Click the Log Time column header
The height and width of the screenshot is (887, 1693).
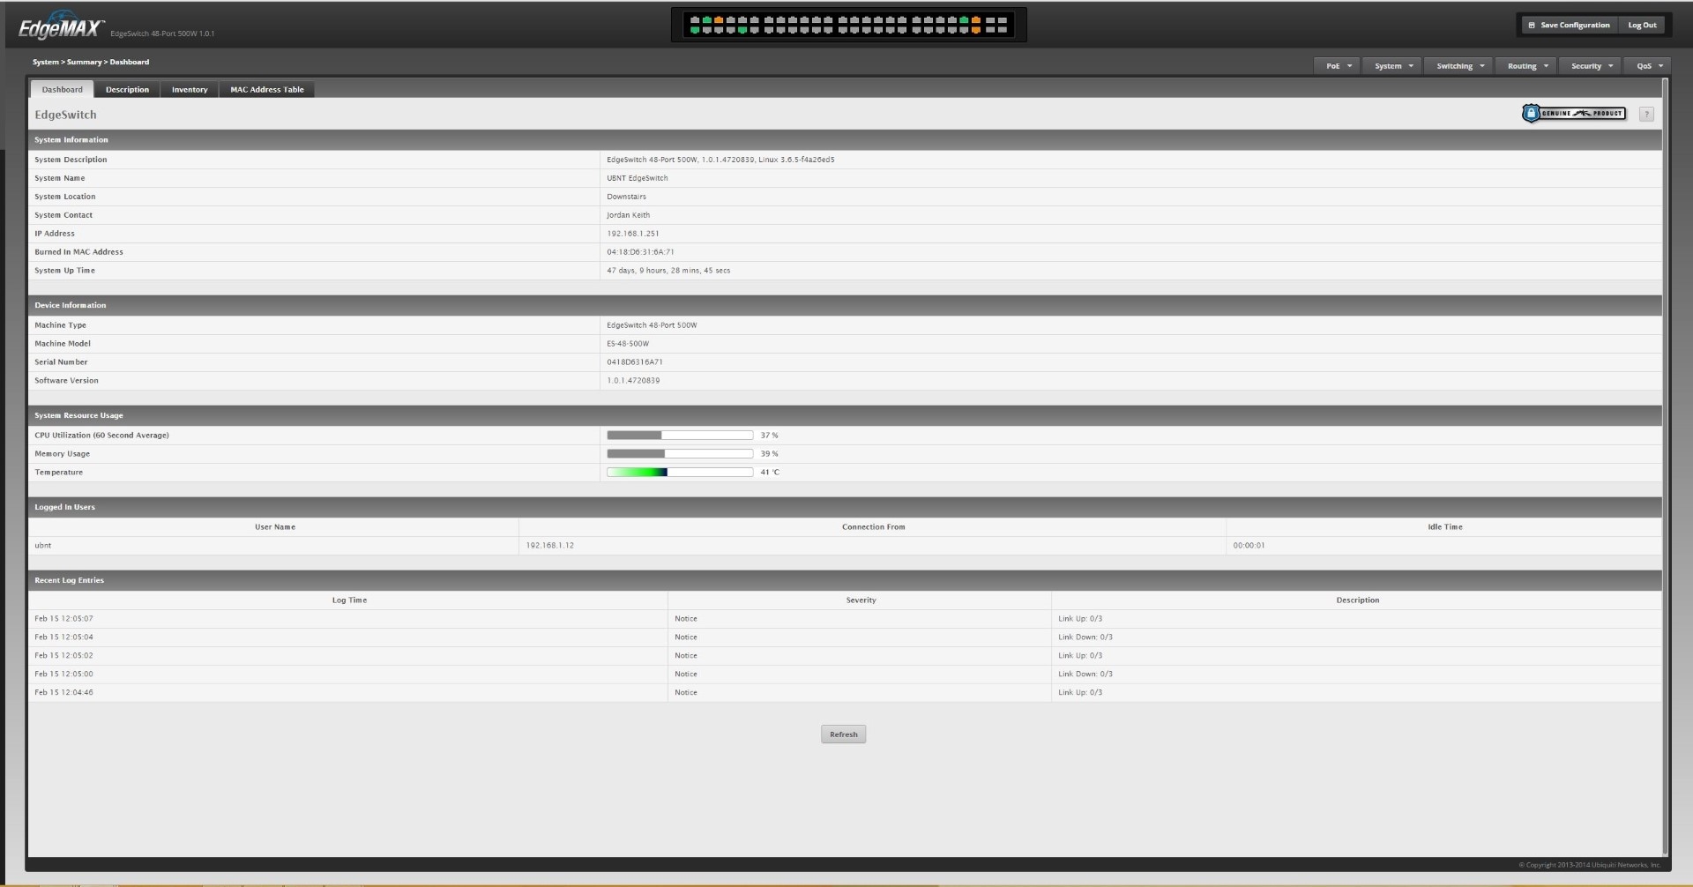pyautogui.click(x=349, y=600)
